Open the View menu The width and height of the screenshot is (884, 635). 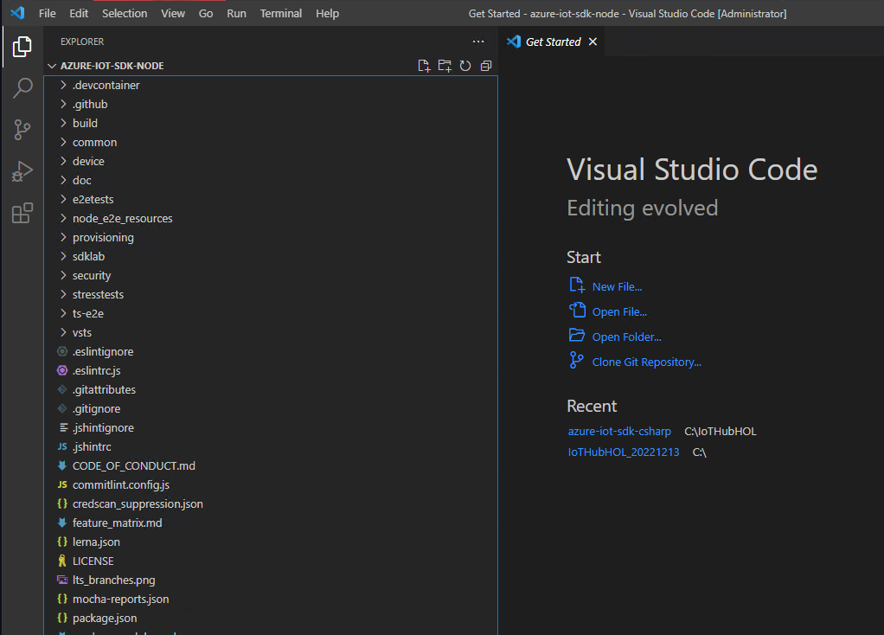tap(173, 13)
